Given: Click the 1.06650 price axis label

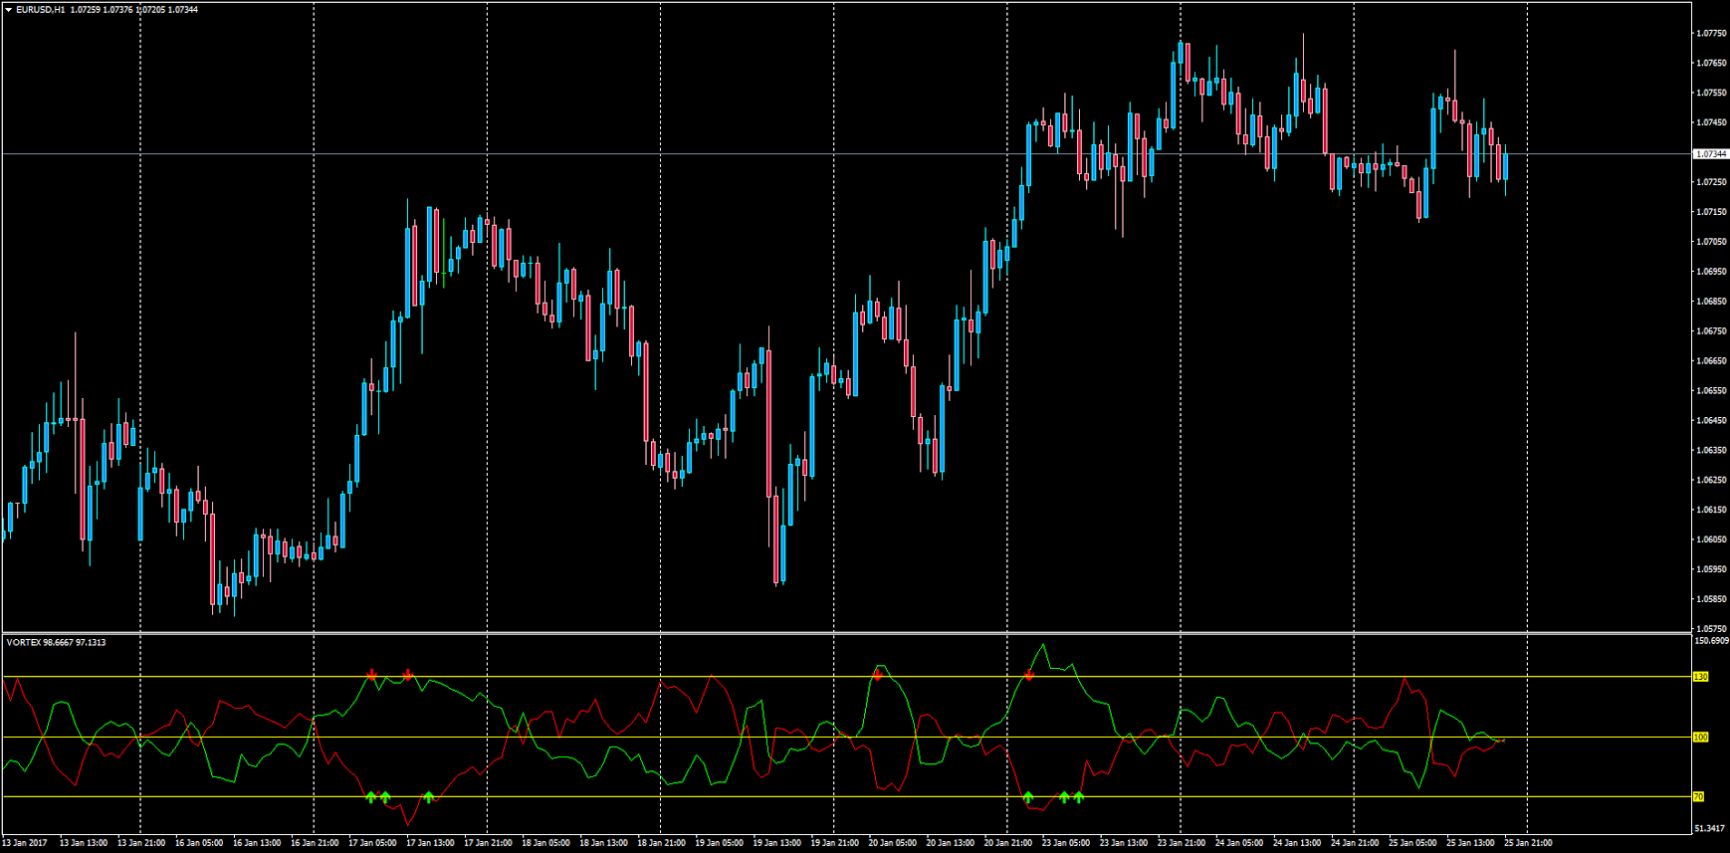Looking at the screenshot, I should point(1711,361).
